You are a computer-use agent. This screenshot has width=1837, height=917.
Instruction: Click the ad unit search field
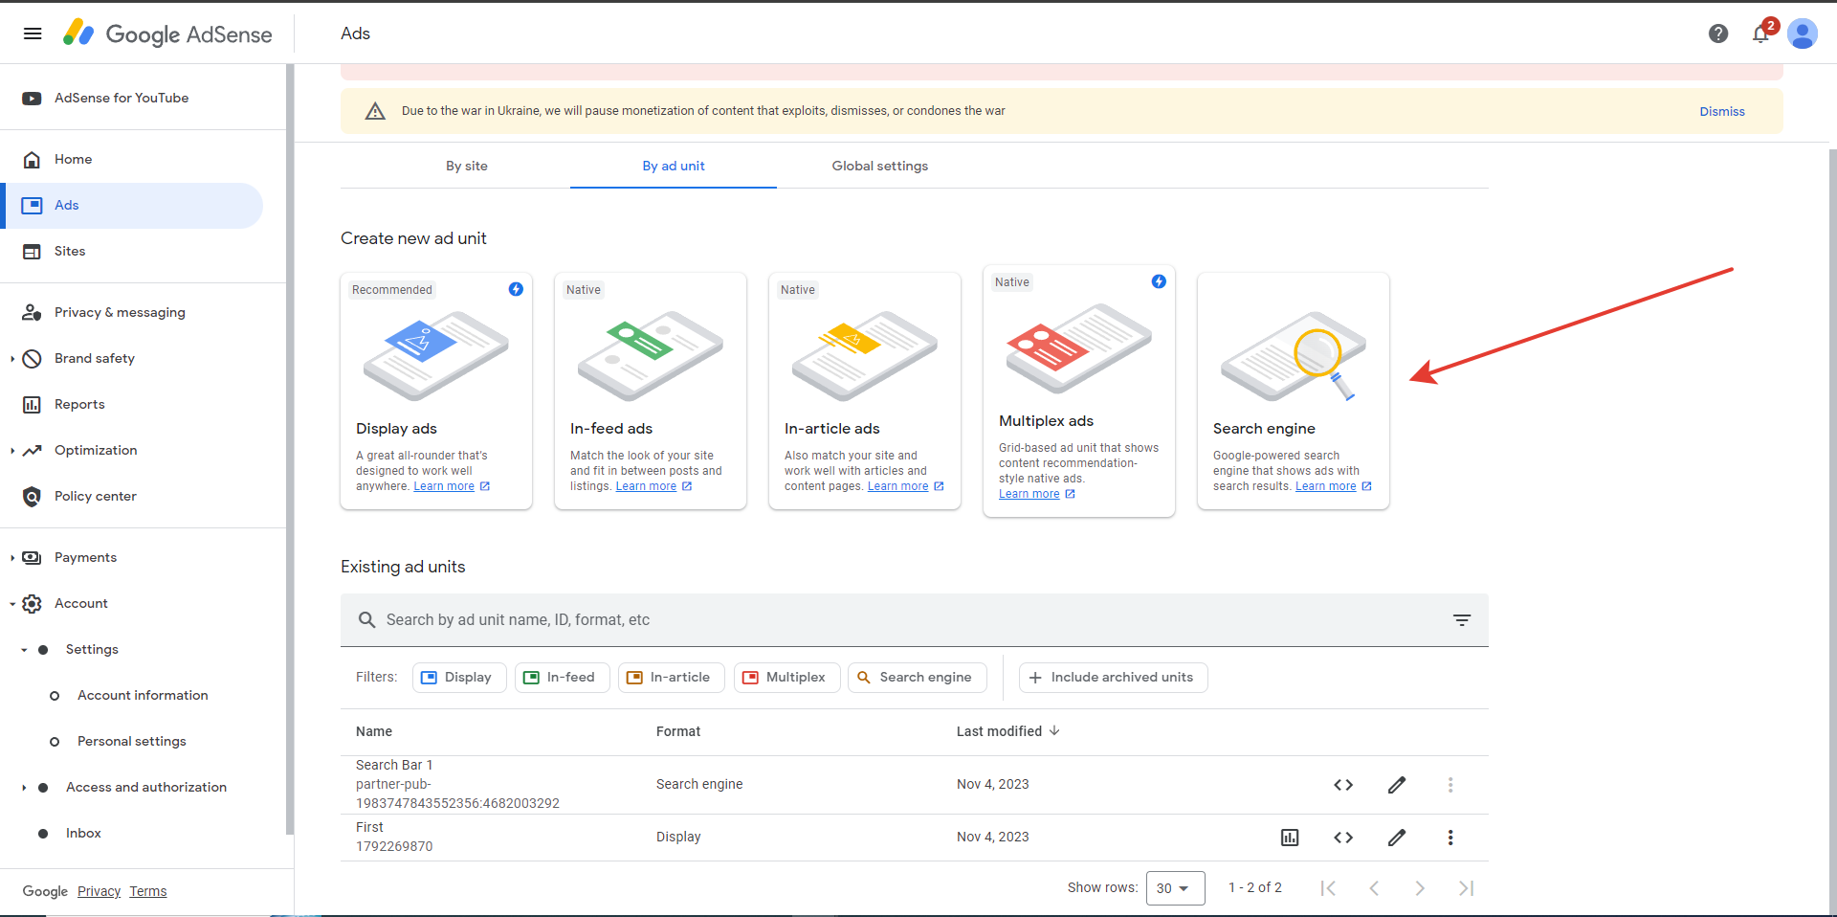pos(915,620)
